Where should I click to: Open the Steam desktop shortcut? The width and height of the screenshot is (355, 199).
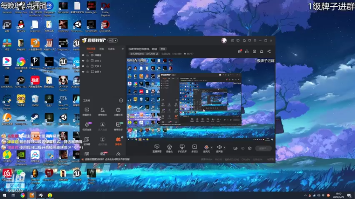coord(35,119)
